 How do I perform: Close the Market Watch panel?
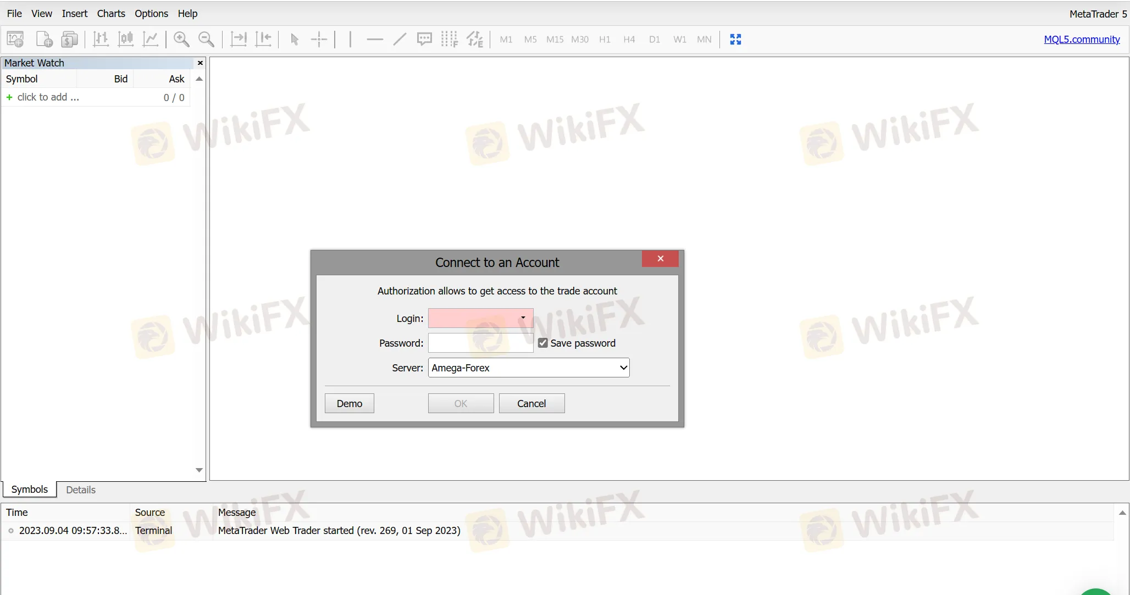200,63
